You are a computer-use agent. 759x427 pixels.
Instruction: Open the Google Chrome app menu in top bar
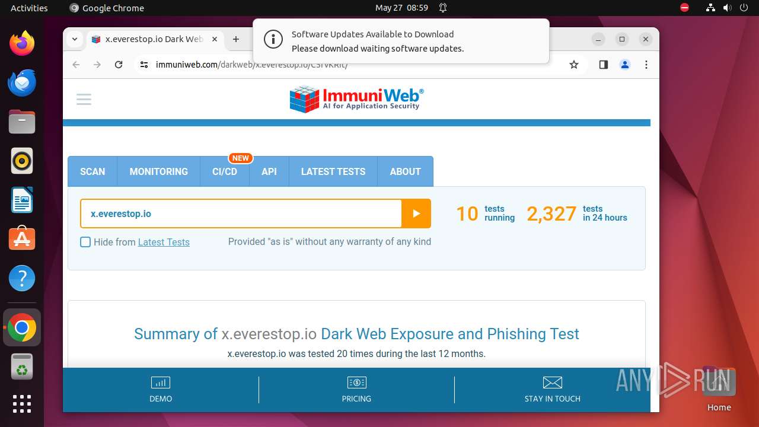click(x=107, y=8)
